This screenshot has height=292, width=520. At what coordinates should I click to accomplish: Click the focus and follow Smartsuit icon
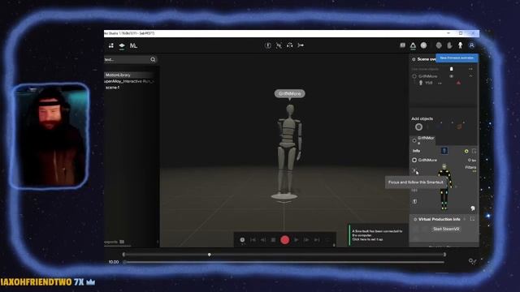tap(414, 170)
